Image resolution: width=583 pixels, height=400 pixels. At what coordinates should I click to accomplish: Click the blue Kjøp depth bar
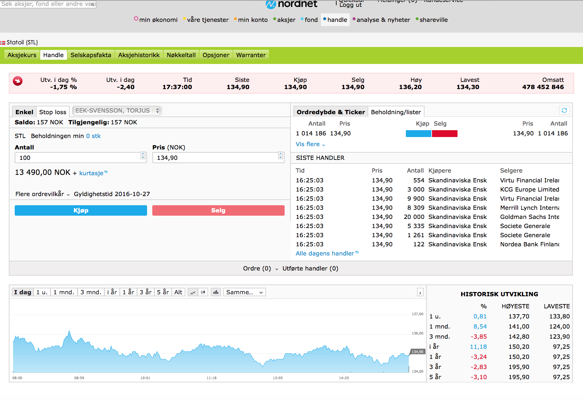[x=418, y=133]
